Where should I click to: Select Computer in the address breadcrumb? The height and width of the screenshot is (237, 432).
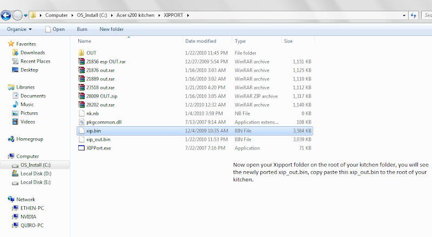coord(56,15)
